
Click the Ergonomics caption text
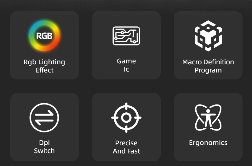pyautogui.click(x=208, y=143)
